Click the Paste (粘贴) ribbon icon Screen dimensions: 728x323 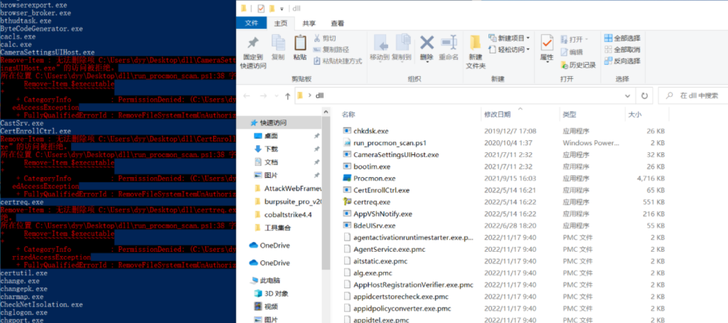coord(300,43)
